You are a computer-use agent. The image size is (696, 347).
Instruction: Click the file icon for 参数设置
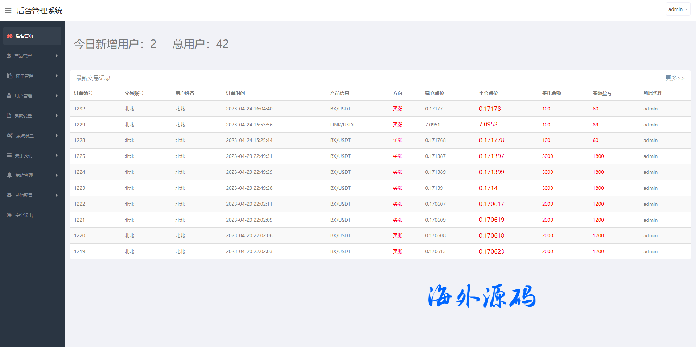coord(9,116)
